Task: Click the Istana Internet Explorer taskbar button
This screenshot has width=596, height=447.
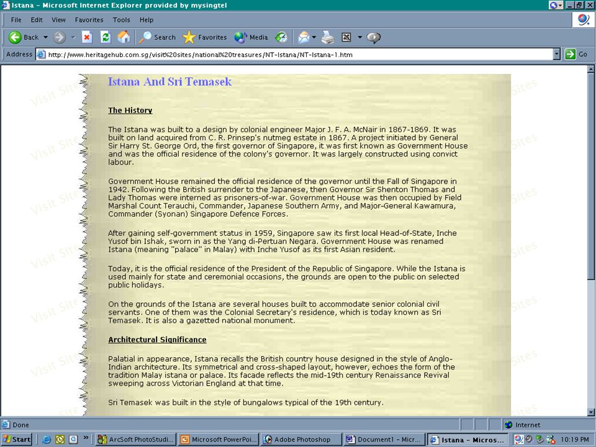Action: point(467,440)
